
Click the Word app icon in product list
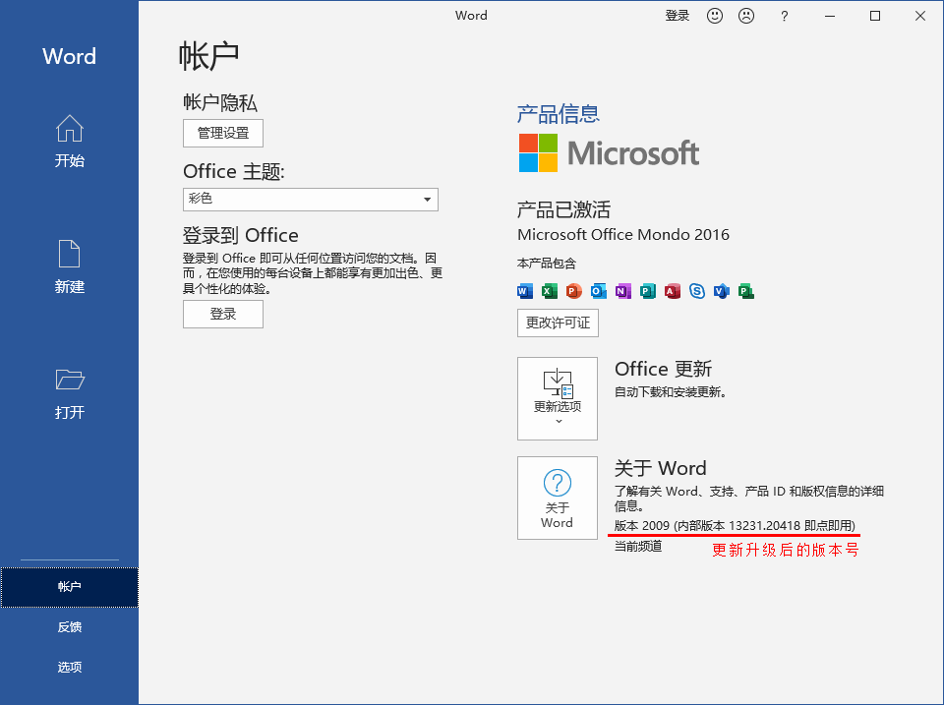[x=525, y=291]
